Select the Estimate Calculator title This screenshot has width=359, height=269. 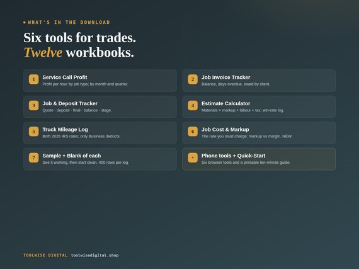tap(225, 103)
